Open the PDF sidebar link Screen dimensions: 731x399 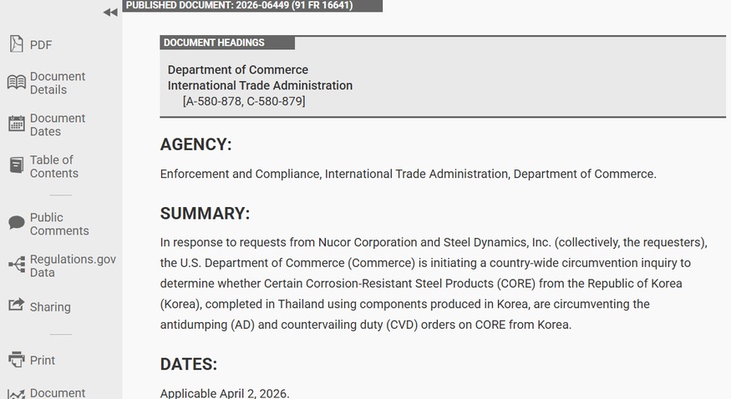pos(41,45)
